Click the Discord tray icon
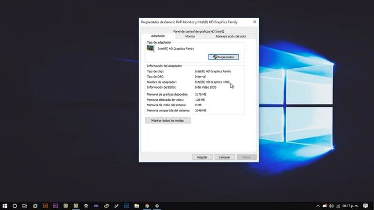This screenshot has height=210, width=374. click(x=324, y=206)
